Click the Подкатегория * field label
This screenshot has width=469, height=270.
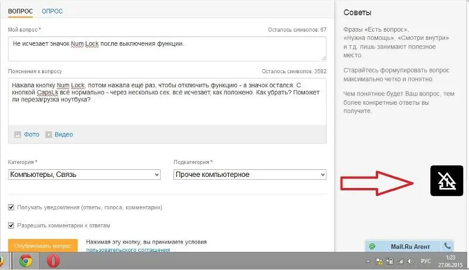pyautogui.click(x=193, y=162)
